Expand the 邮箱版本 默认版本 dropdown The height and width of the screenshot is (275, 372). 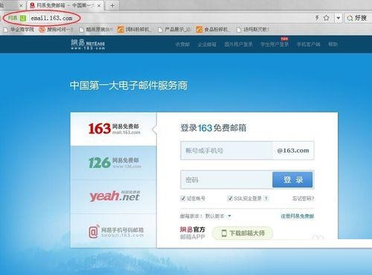tap(218, 216)
